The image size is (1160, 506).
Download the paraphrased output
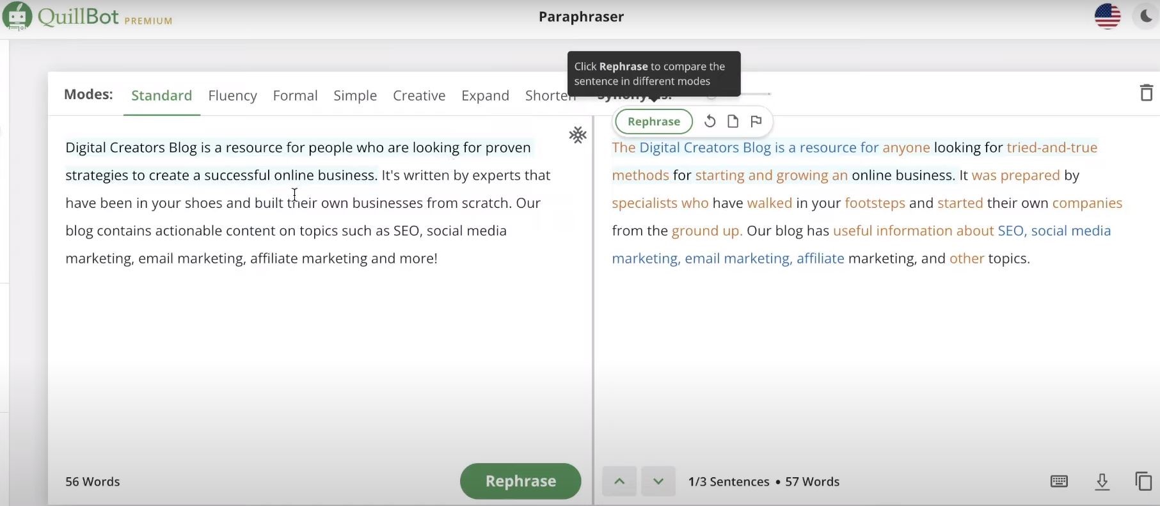(x=1102, y=482)
